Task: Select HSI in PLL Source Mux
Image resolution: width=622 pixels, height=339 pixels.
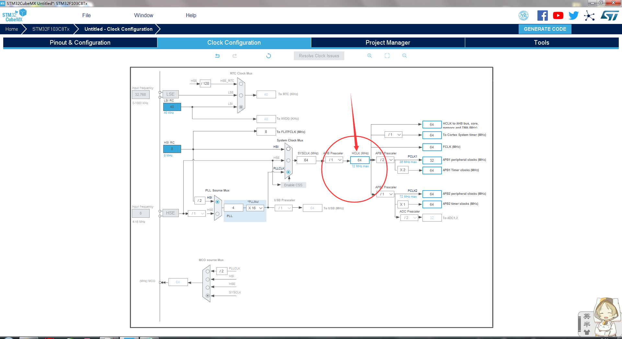Action: pos(217,202)
